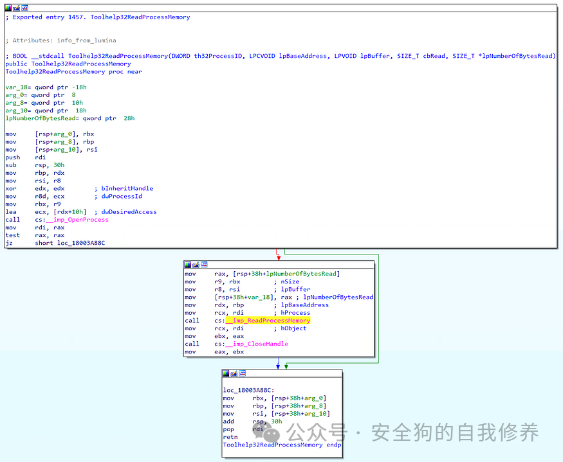Click the 'sub rsp, 30h' instruction

click(35, 165)
